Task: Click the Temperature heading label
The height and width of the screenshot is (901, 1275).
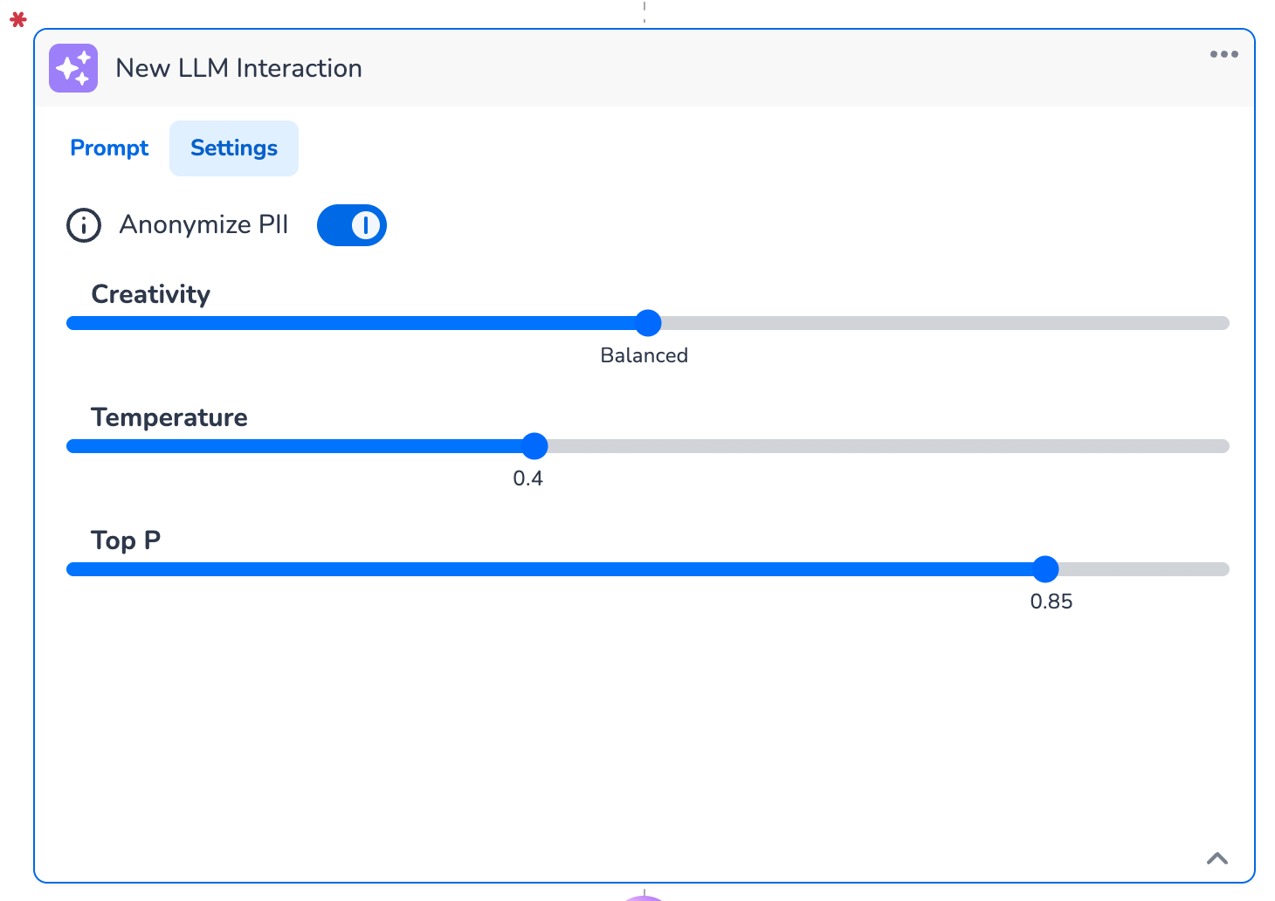Action: pyautogui.click(x=169, y=417)
